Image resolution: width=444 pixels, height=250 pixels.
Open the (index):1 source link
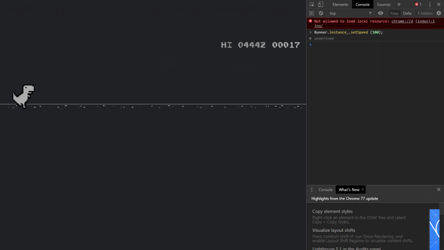click(x=425, y=21)
